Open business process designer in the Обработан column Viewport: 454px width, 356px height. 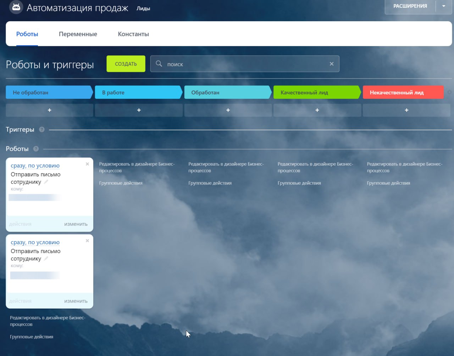click(226, 167)
